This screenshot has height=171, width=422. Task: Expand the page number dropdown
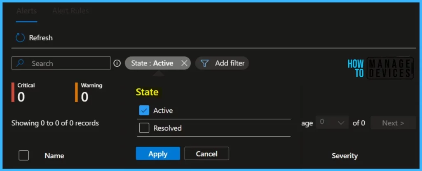333,122
